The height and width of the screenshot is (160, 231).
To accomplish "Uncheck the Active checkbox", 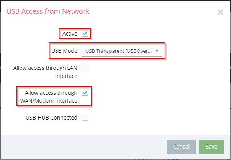I will pyautogui.click(x=85, y=34).
